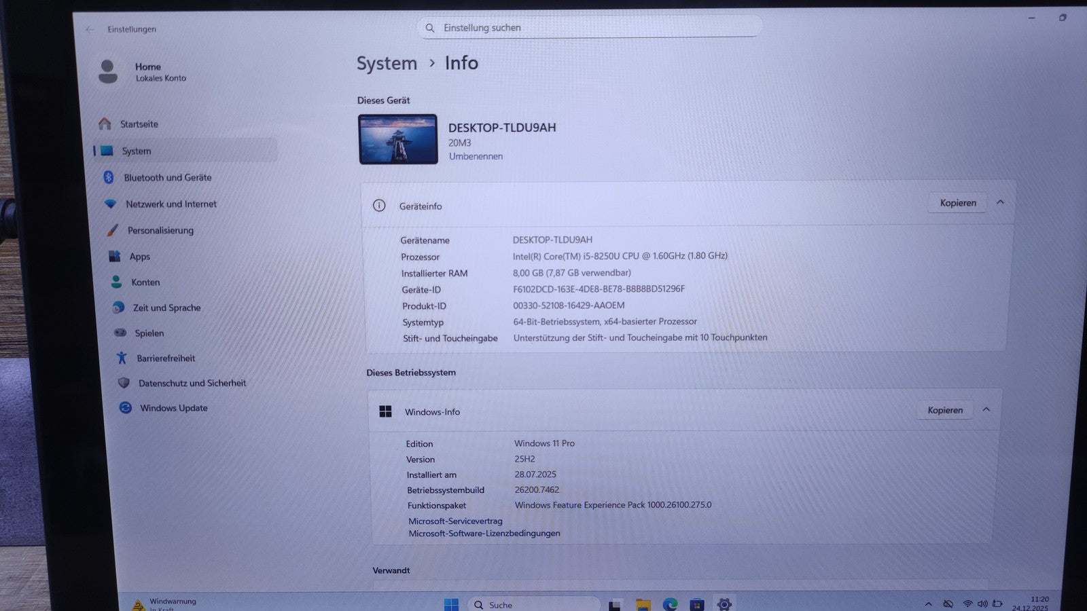Click the Wi-Fi icon in system tray
Screen dimensions: 1087x611
[967, 604]
